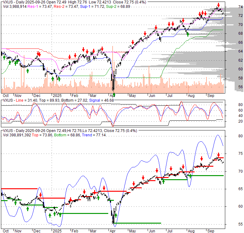
Task: Click Low 72.4213 in the top chart header
Action: click(100, 2)
